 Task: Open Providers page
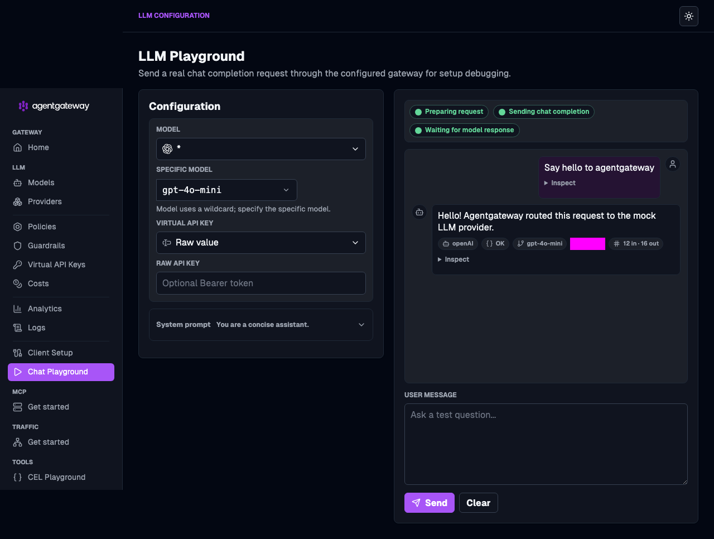(x=61, y=201)
